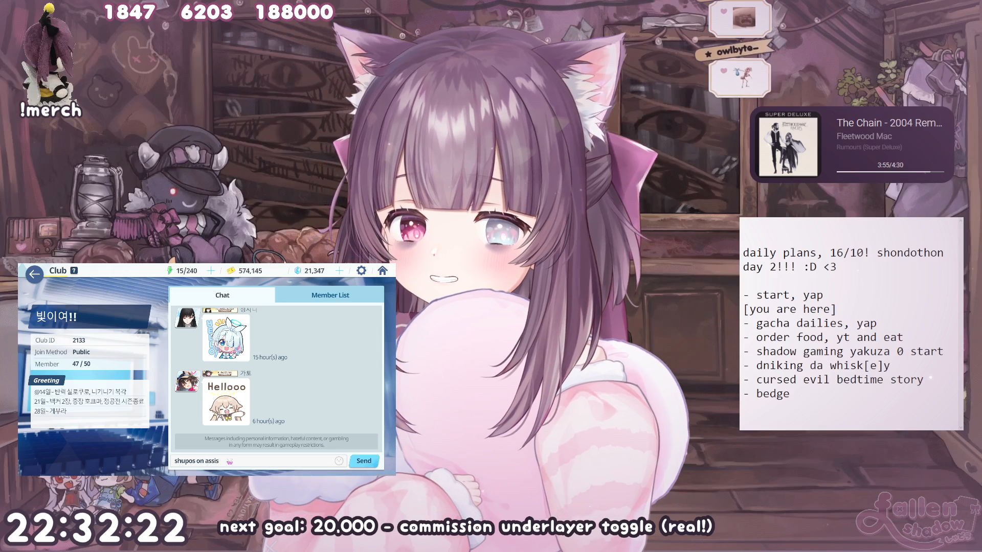Go to the home lobby icon
This screenshot has width=982, height=552.
[x=383, y=270]
